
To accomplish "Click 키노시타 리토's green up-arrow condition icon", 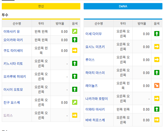I will click(75, 63).
